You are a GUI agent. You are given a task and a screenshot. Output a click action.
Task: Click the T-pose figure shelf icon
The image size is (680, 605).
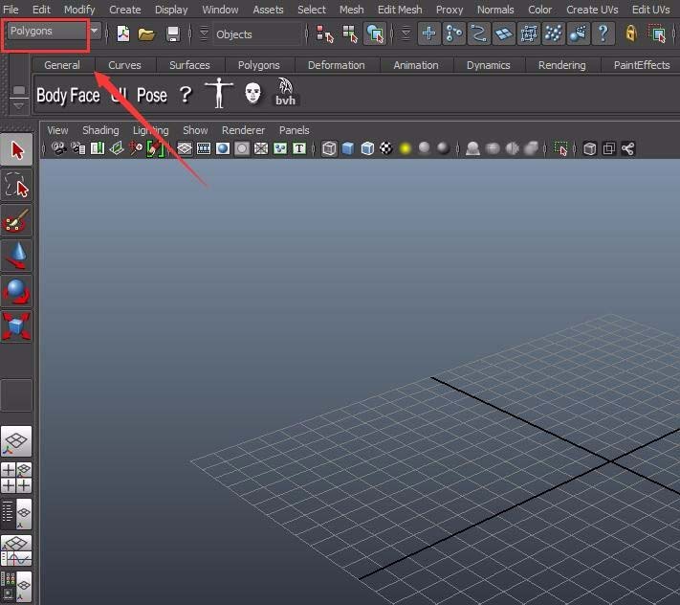[219, 93]
